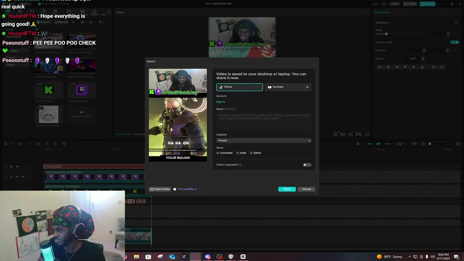Select the TikTok sharing option
Image resolution: width=464 pixels, height=261 pixels.
pyautogui.click(x=240, y=87)
